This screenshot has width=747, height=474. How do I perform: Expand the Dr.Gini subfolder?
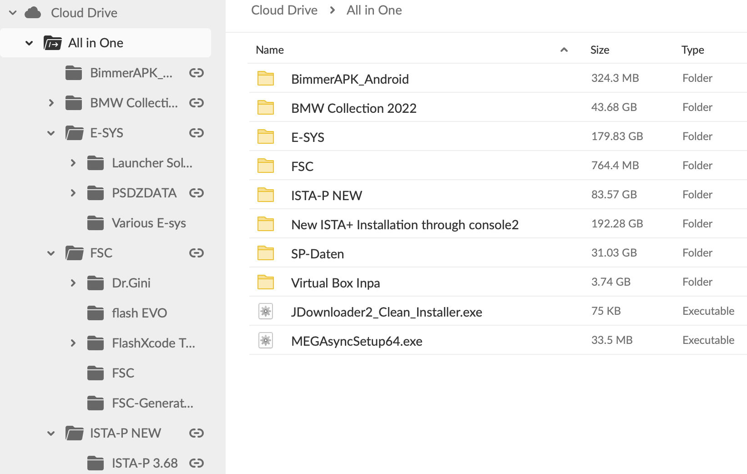pos(73,283)
